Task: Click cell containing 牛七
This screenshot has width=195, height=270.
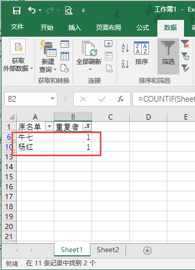Action: (x=36, y=137)
